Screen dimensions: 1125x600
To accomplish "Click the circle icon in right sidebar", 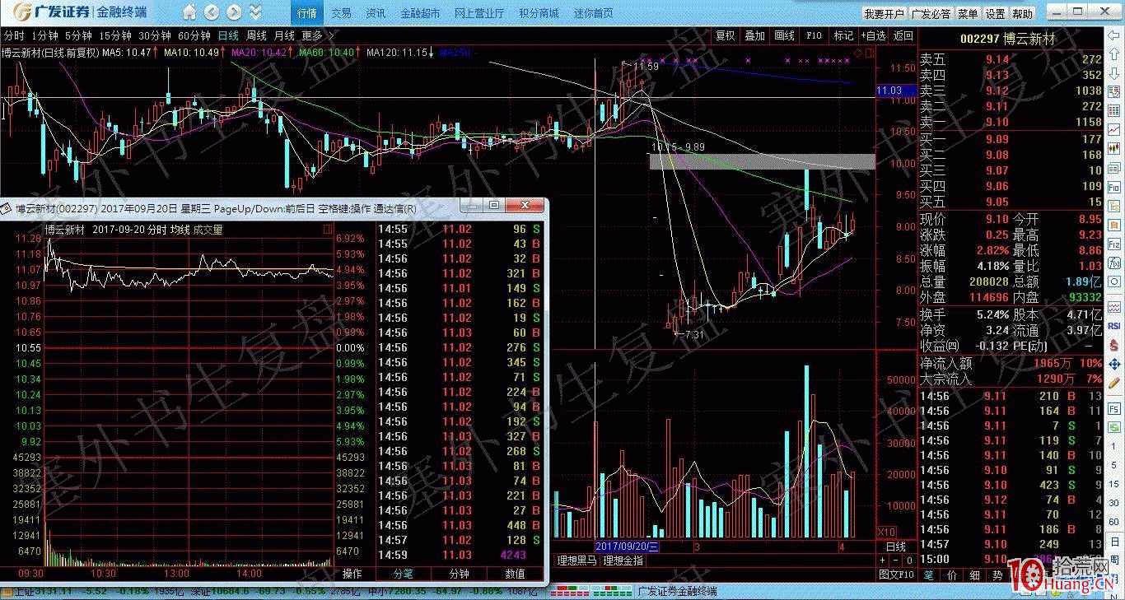I will [1113, 281].
